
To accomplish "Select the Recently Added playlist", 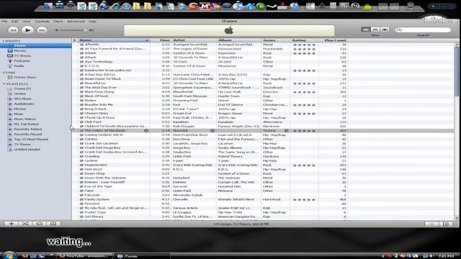I will pyautogui.click(x=27, y=129).
